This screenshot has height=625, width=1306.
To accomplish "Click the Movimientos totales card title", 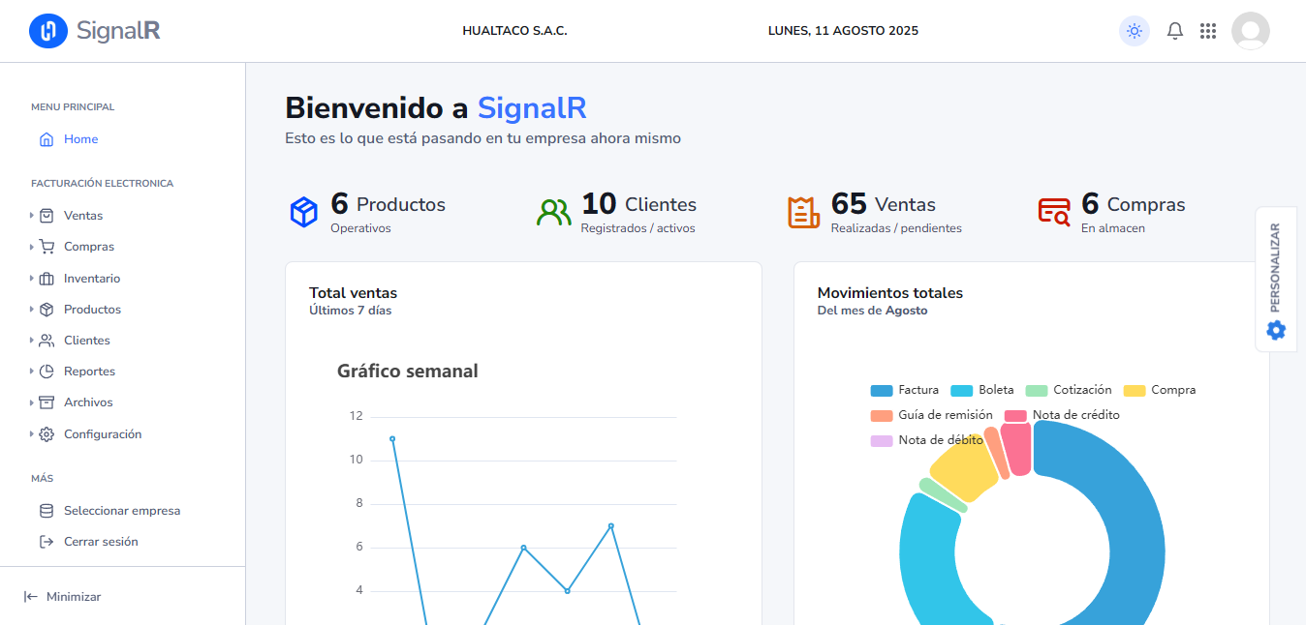I will [890, 293].
